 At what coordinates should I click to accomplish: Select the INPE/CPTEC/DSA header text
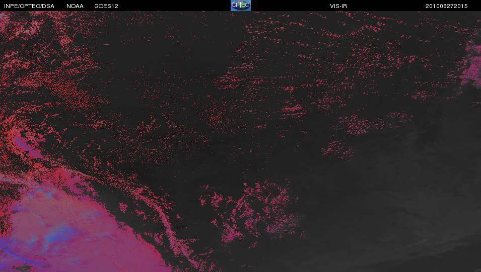29,6
